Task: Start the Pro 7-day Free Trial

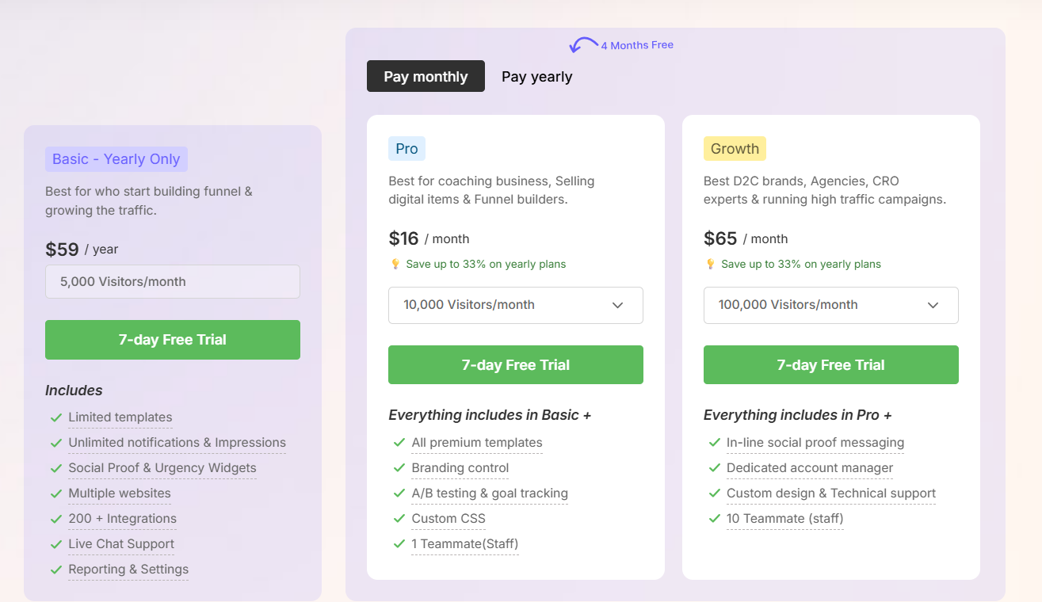Action: 515,364
